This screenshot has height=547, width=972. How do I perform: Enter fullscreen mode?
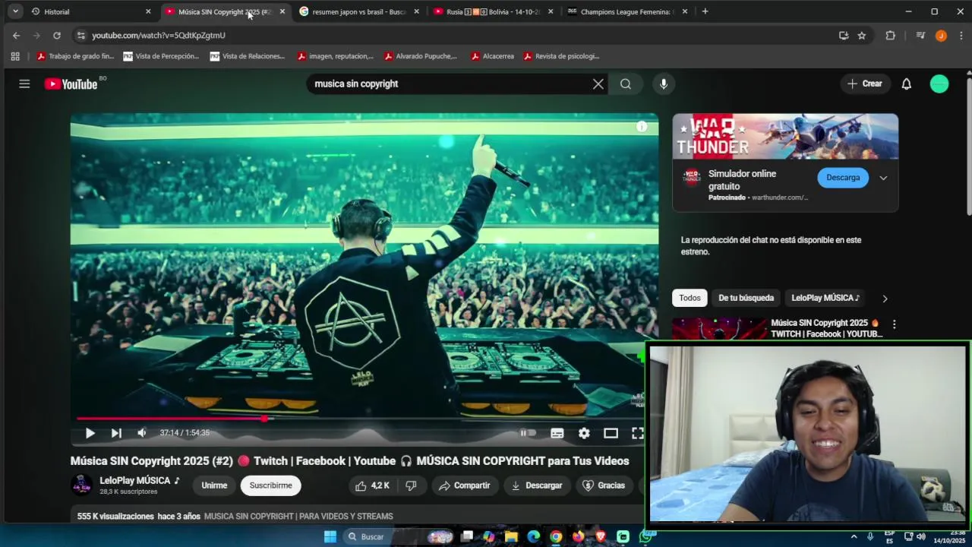637,433
